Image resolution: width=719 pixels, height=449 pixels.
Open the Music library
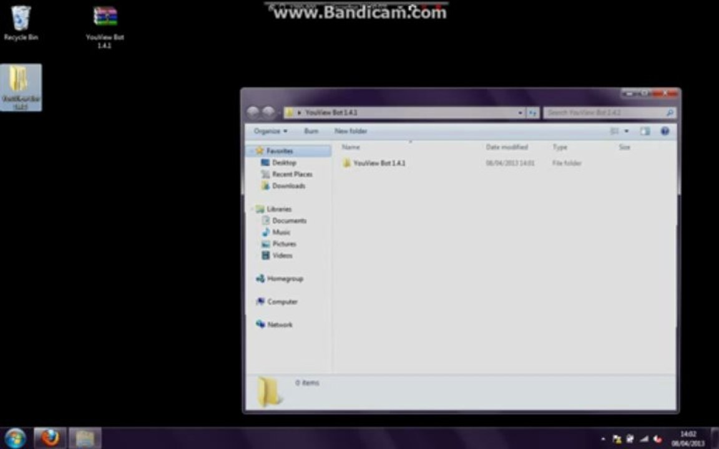[x=281, y=232]
